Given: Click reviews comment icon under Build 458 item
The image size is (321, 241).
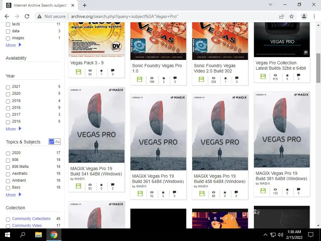Looking at the screenshot, I should (236, 192).
